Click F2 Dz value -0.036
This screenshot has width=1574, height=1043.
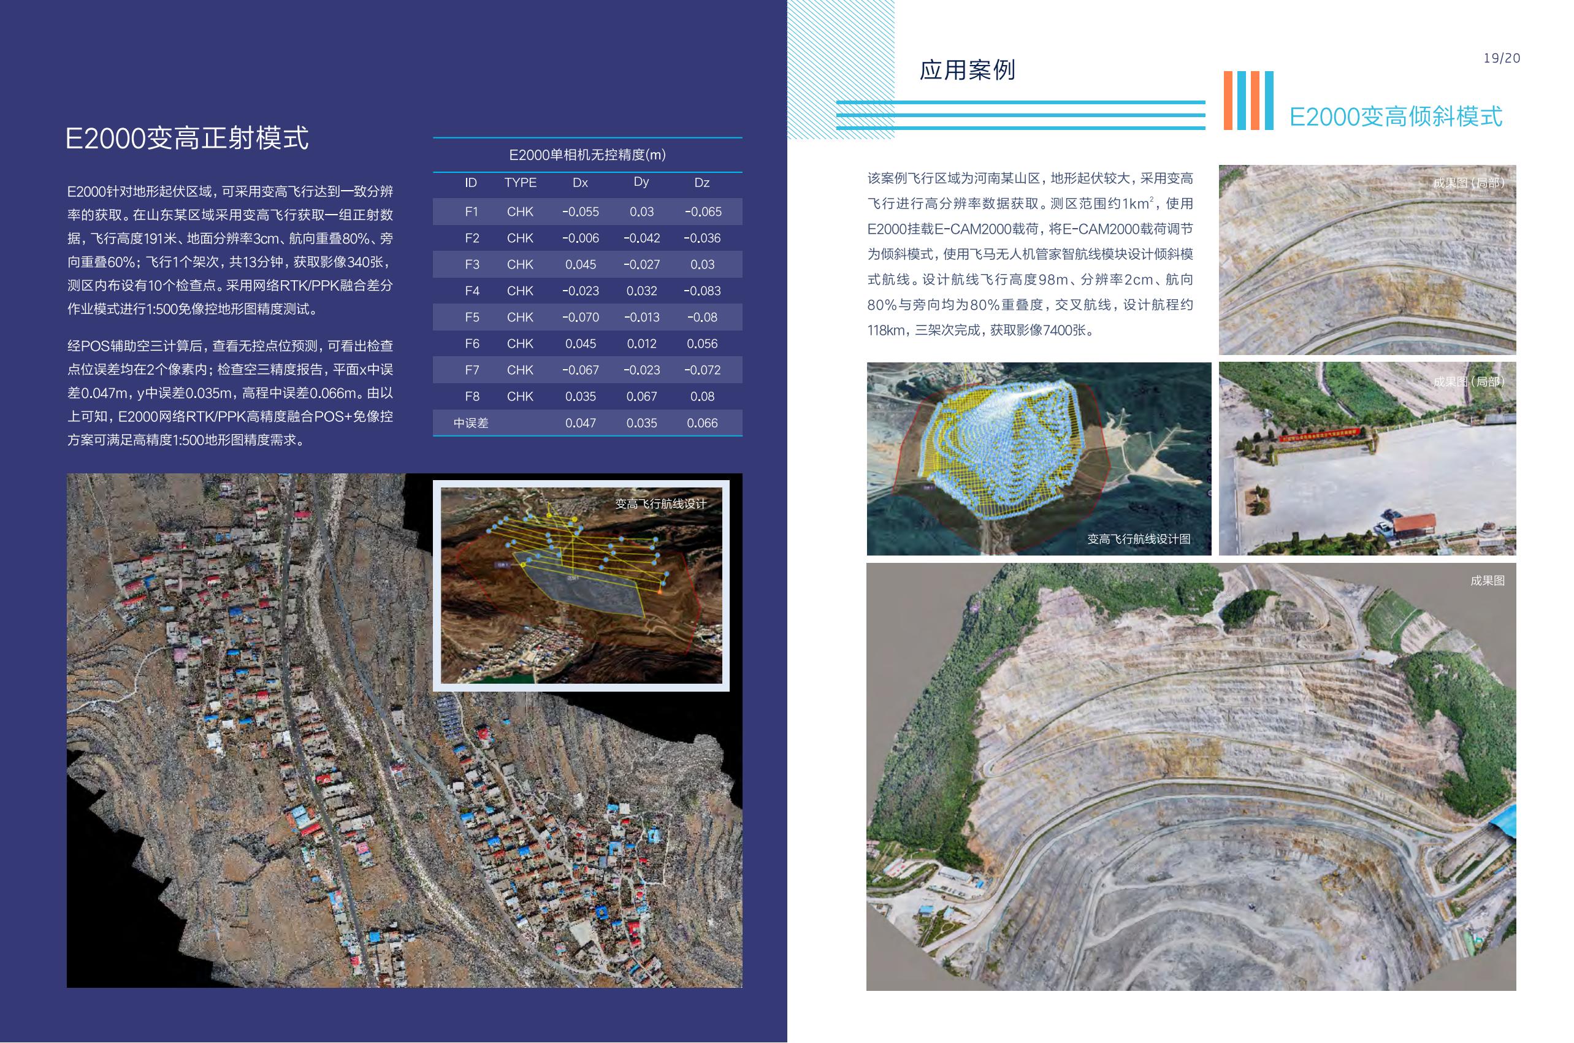tap(702, 238)
